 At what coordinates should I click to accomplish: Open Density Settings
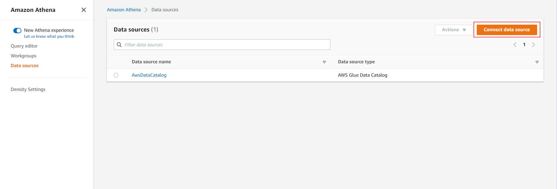tap(28, 89)
